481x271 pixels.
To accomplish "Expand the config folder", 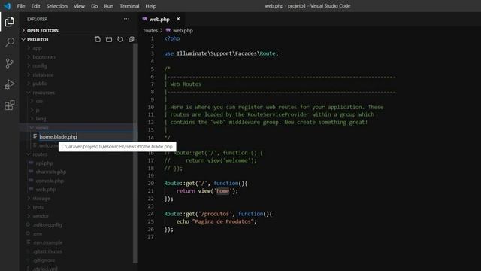I will tap(40, 65).
